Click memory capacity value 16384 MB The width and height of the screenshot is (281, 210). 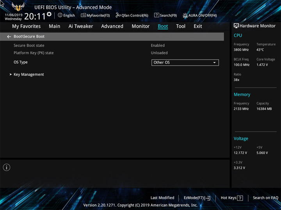pos(264,109)
